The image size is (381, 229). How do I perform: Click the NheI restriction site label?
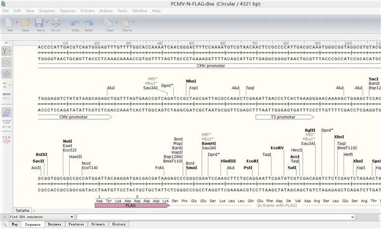coord(191,81)
